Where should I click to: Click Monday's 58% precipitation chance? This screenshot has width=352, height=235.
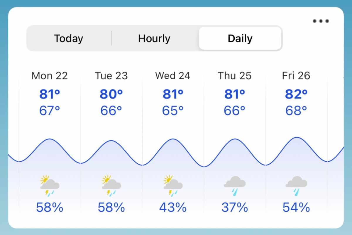50,208
